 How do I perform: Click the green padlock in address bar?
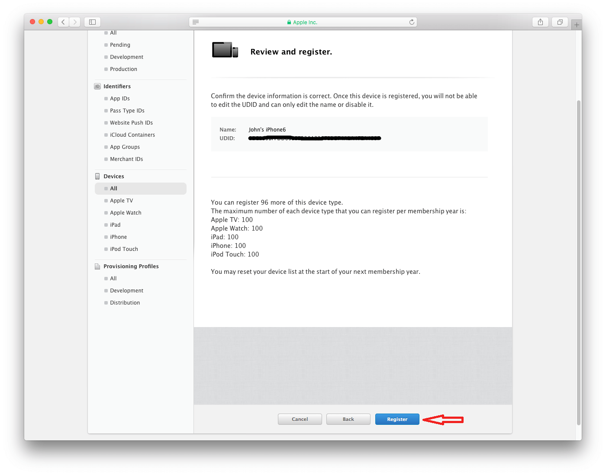(x=289, y=22)
